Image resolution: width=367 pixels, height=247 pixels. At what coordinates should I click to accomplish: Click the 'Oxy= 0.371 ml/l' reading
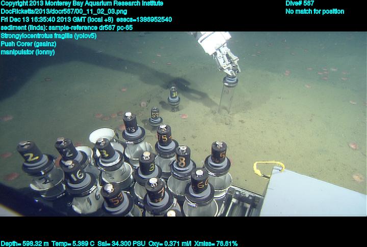[x=170, y=243]
